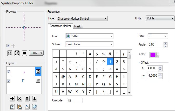
Task: Set the preview to 1:1 actual size
Action: click(25, 53)
